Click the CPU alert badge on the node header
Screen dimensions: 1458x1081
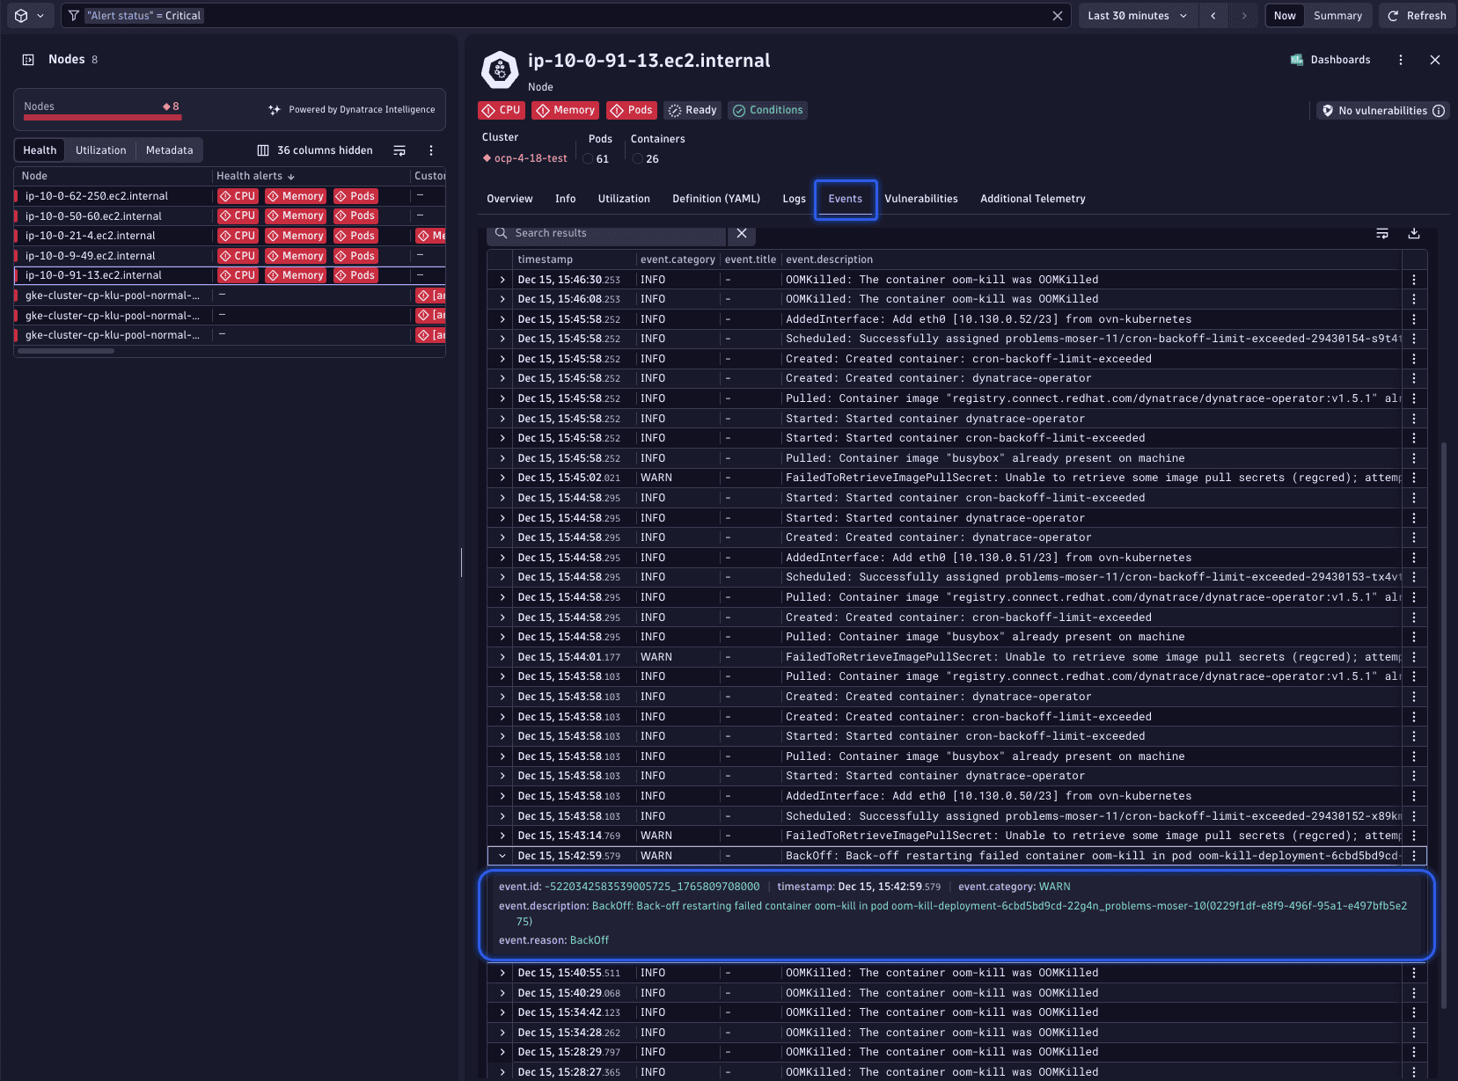(x=501, y=110)
